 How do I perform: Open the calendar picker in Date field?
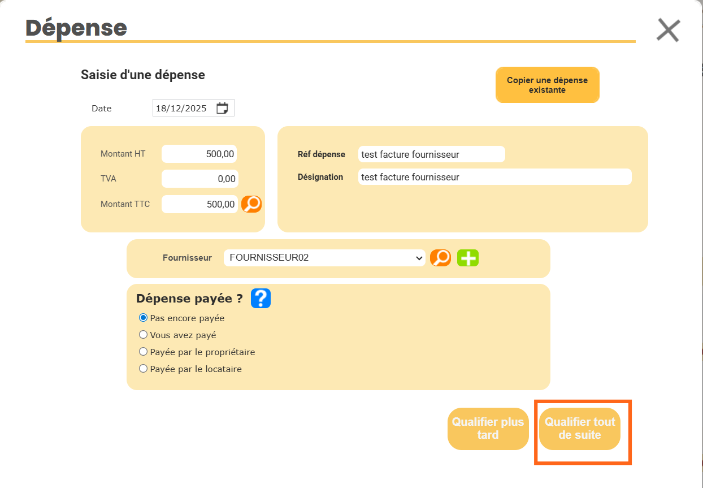[223, 108]
